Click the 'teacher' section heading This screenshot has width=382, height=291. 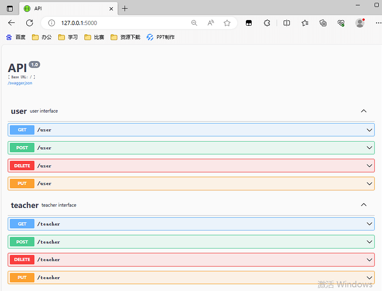pyautogui.click(x=25, y=205)
